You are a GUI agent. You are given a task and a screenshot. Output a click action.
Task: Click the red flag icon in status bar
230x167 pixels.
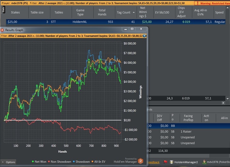point(166,162)
